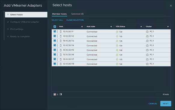Click the FC-1 cluster icon in 10.10.30.114 row
This screenshot has height=110, width=175.
pyautogui.click(x=147, y=45)
